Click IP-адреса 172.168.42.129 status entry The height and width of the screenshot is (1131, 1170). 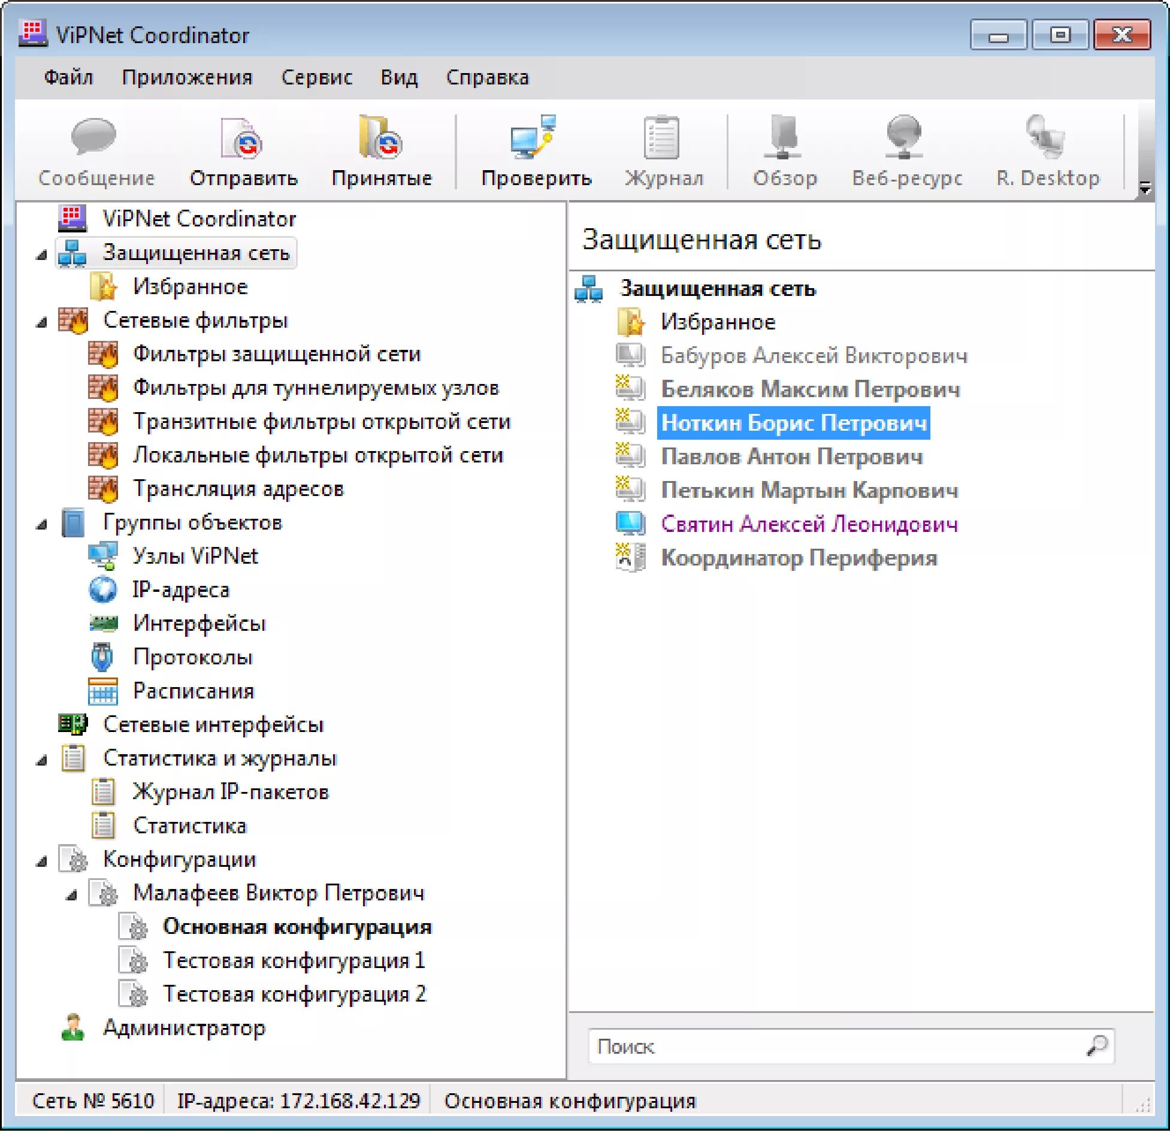(x=298, y=1100)
